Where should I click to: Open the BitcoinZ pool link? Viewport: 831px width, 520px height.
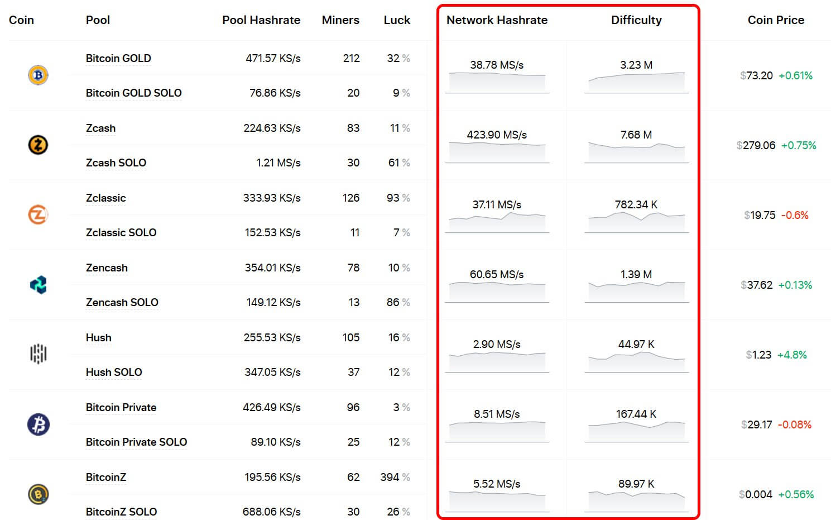click(x=105, y=477)
